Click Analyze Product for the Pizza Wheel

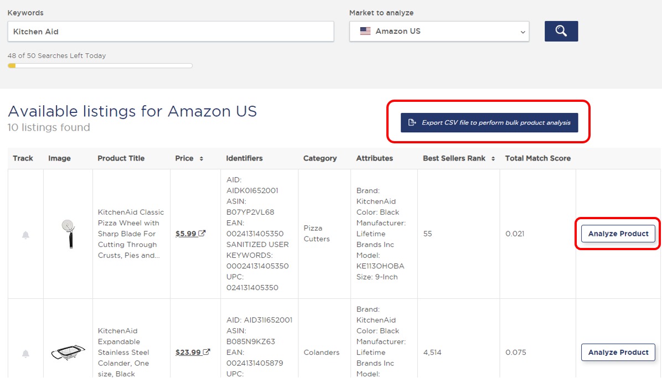click(618, 234)
